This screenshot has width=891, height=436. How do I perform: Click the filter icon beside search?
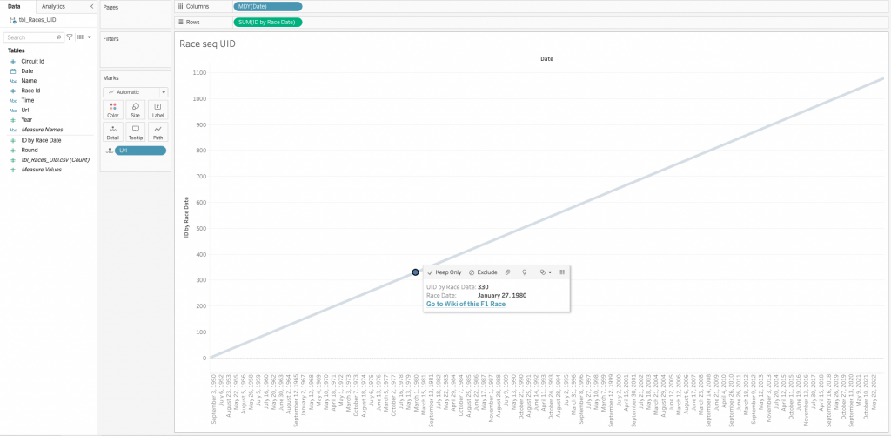[x=70, y=37]
